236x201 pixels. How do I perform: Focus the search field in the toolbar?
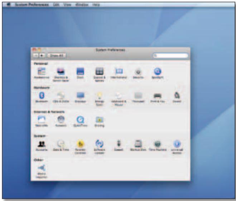[170, 56]
